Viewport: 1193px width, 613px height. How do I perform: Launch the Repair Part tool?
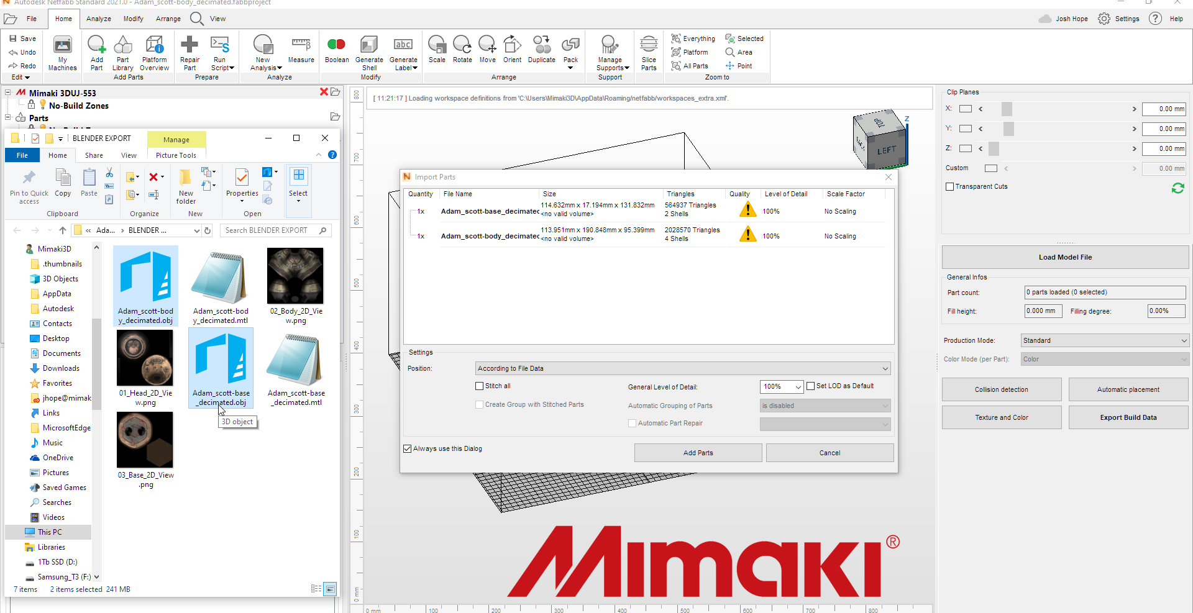[x=190, y=53]
